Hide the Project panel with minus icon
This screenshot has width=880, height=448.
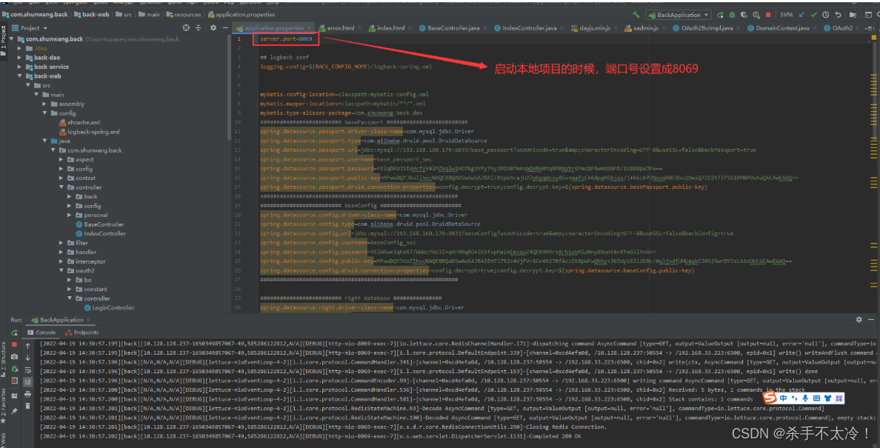(x=224, y=27)
